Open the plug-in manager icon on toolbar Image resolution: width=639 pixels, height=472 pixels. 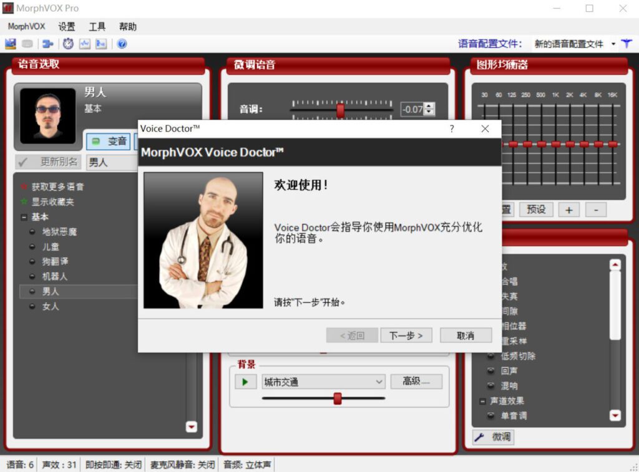pyautogui.click(x=47, y=44)
